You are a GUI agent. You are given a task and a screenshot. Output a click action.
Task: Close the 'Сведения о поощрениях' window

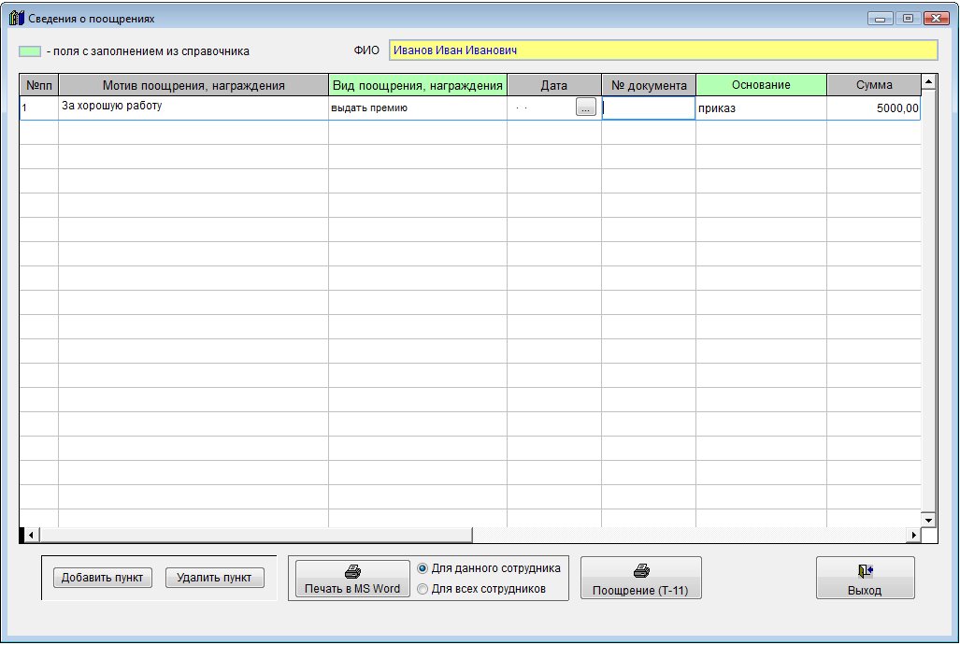(936, 19)
